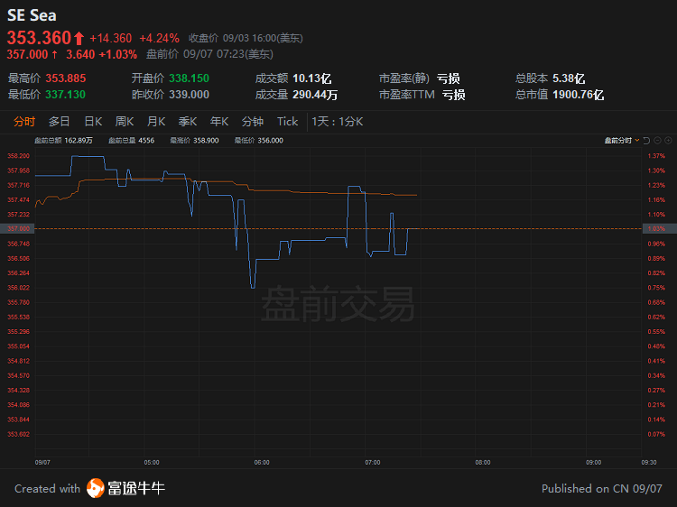Switch to the 分时 tab
Screen dimensions: 677x507
click(24, 122)
